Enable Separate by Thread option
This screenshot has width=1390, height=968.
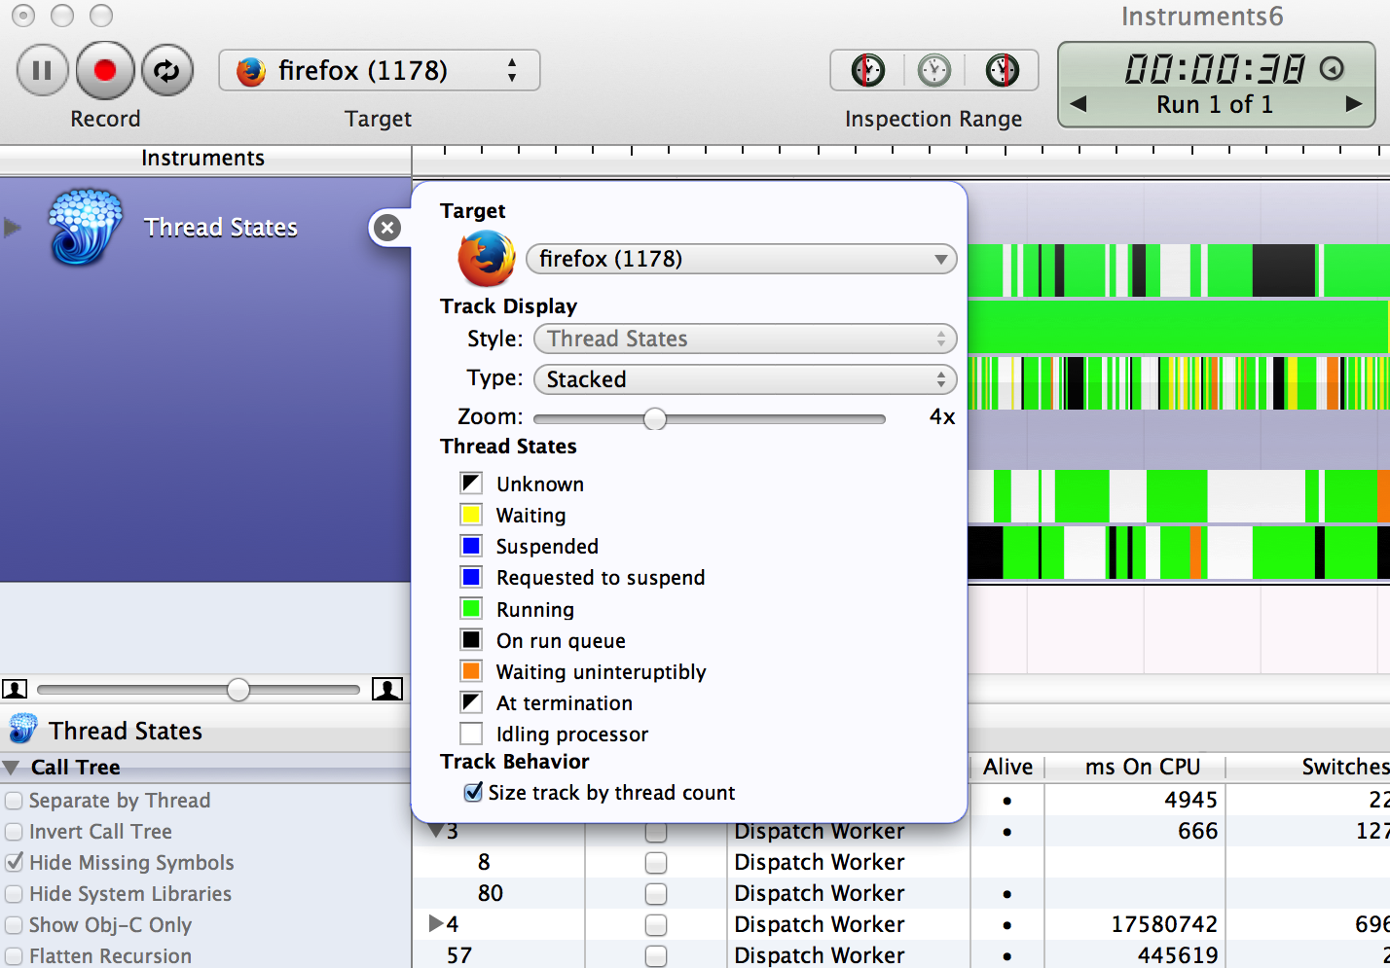point(15,801)
